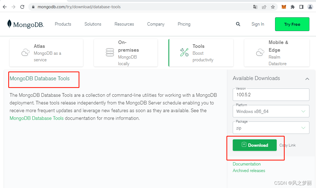Select the Atlas MongoDB as a service tab
Image resolution: width=316 pixels, height=188 pixels.
46,53
